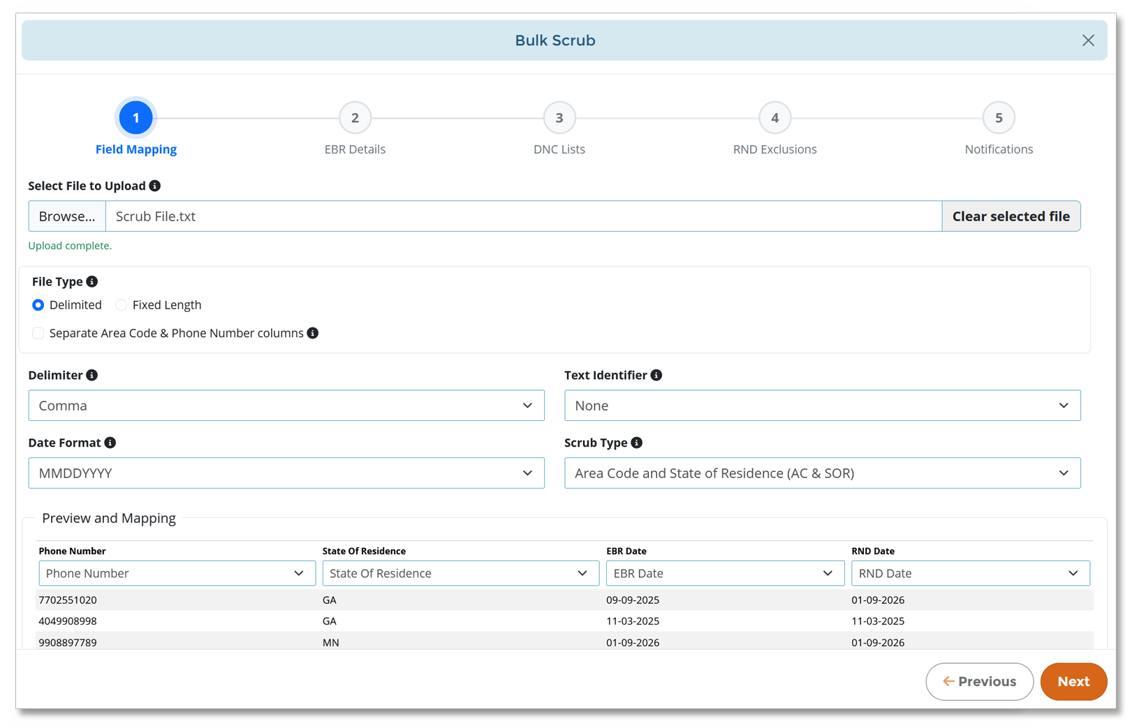1130x728 pixels.
Task: Click the Scrub Type info icon
Action: [636, 443]
